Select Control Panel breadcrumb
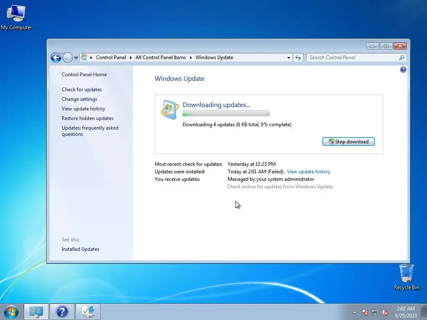427x320 pixels. 111,57
